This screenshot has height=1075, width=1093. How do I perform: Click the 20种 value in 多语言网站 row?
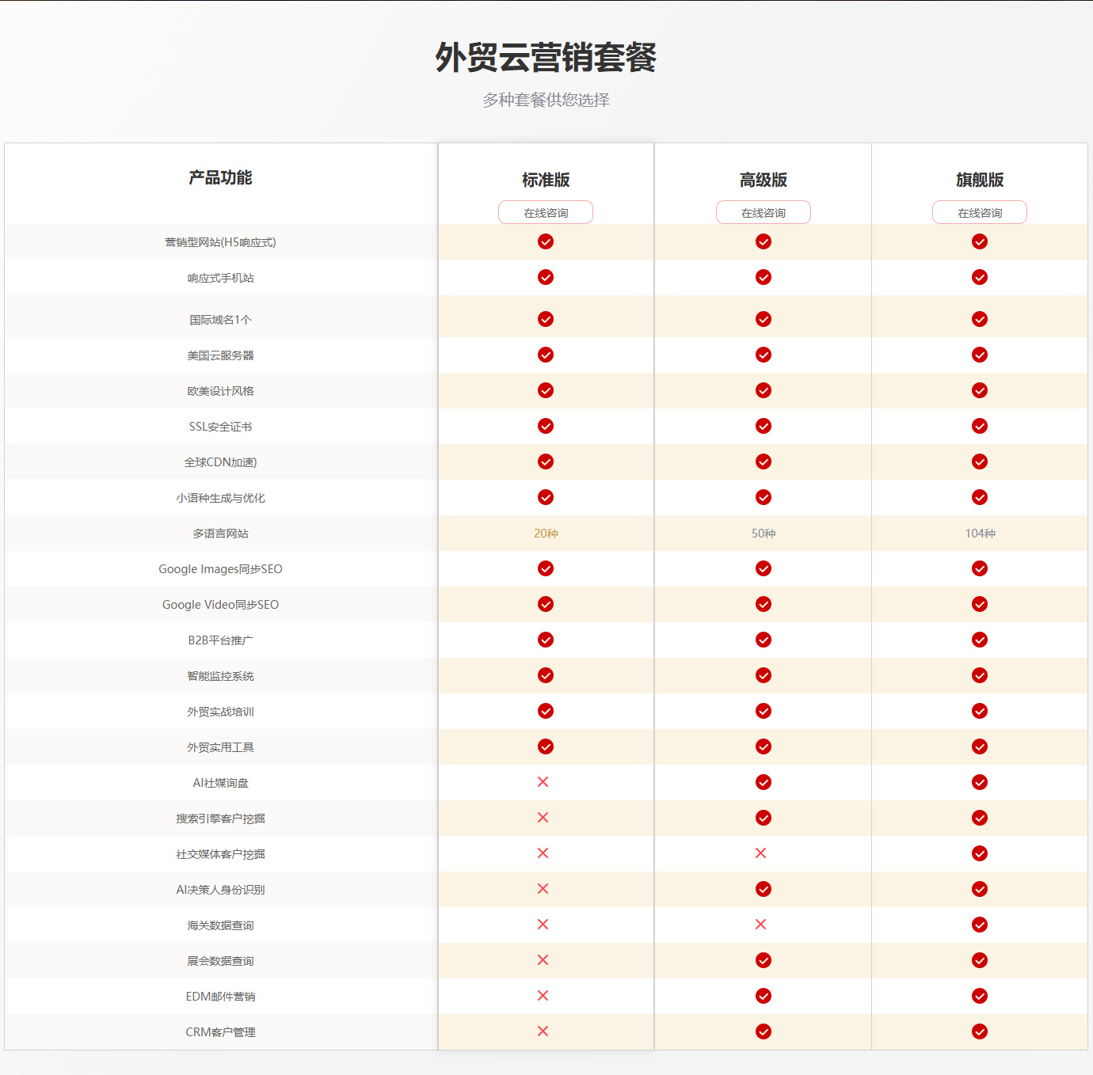pyautogui.click(x=546, y=534)
